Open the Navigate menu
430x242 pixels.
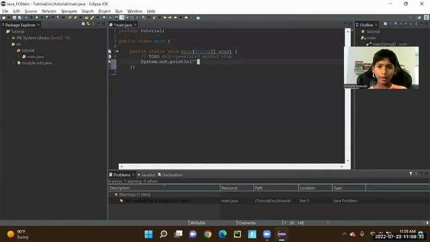tap(69, 11)
